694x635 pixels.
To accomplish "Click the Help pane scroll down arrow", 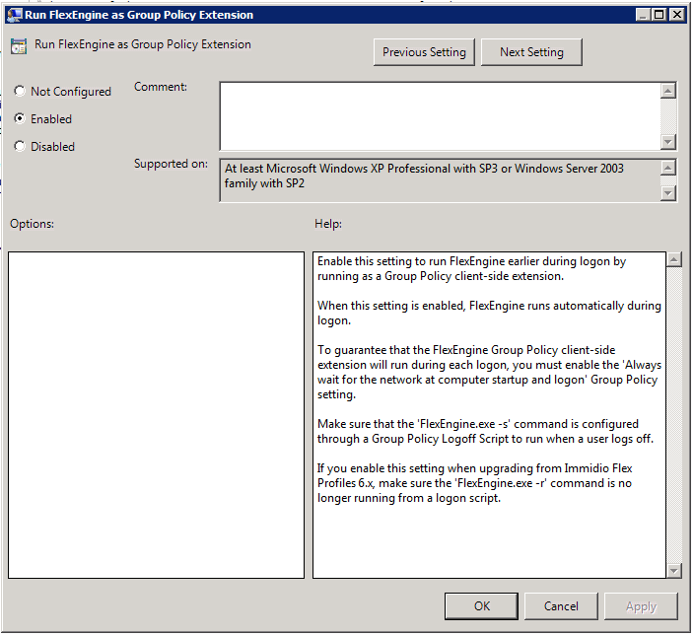I will click(x=674, y=570).
